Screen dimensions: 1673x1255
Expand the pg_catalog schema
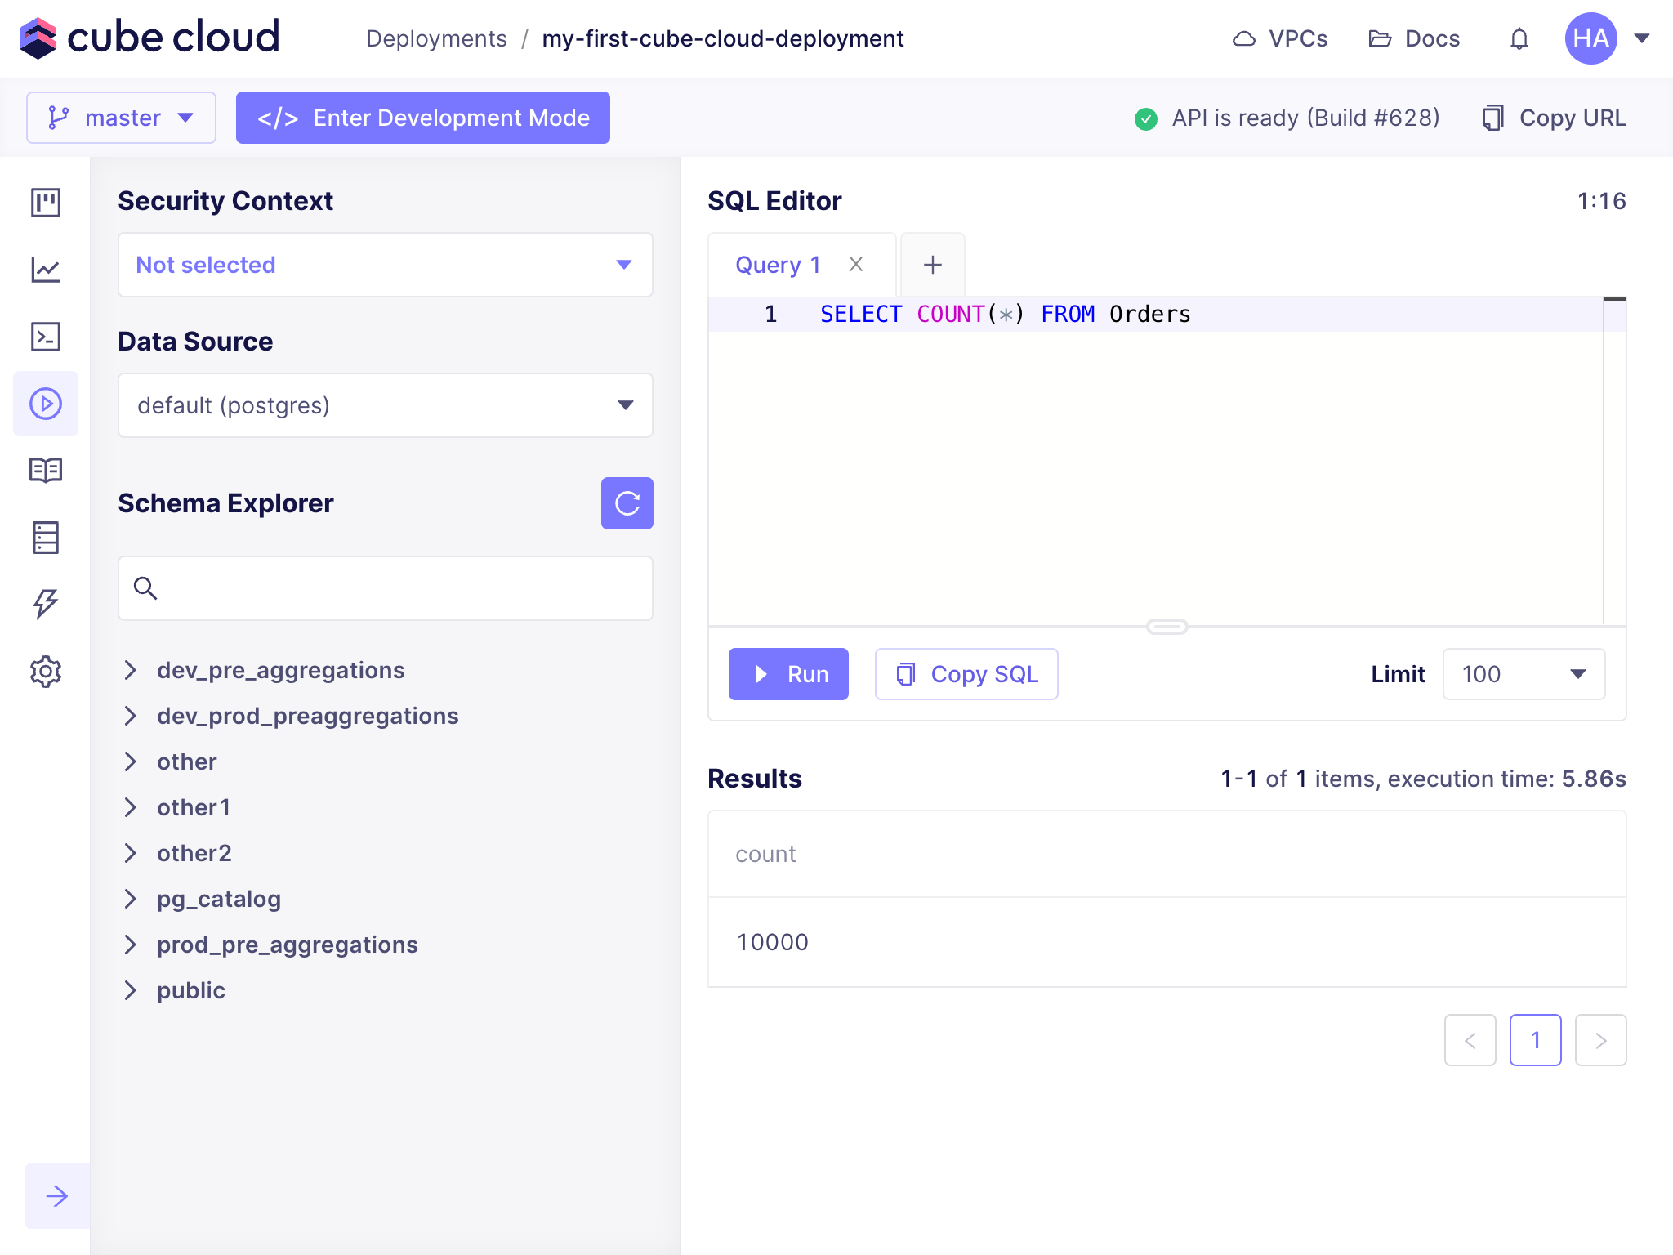[130, 899]
